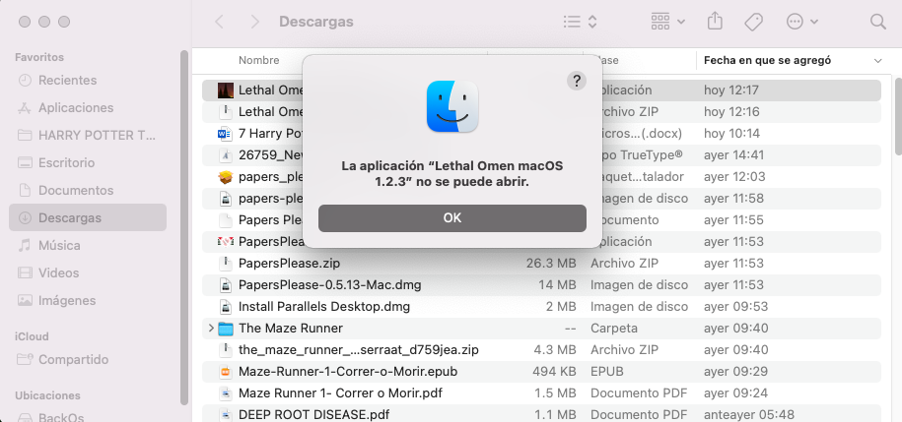Click the Word document icon of 7 Harry
Viewport: 902px width, 422px height.
pos(225,134)
